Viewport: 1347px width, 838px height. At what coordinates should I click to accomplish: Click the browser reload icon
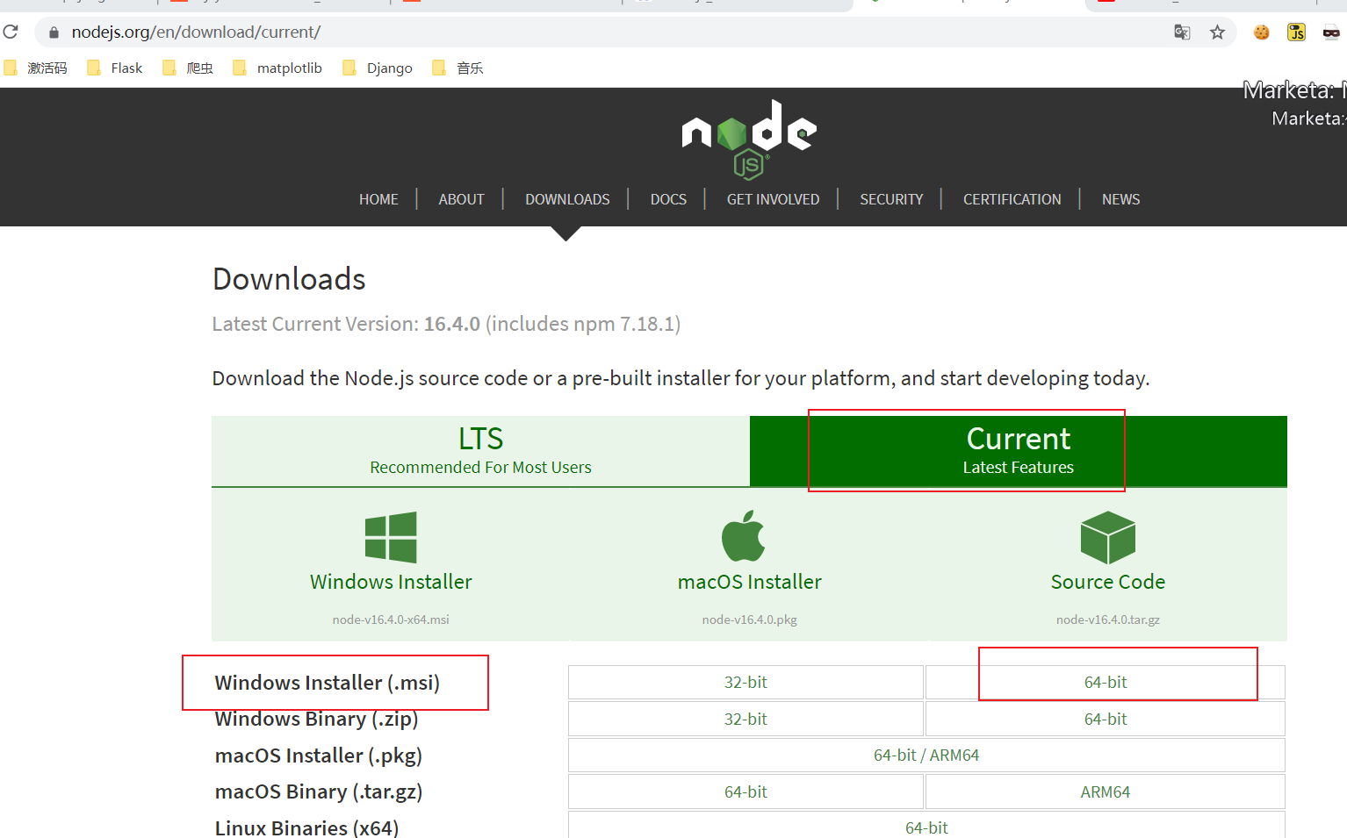[x=11, y=32]
